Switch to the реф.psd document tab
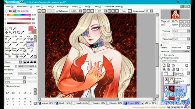The image size is (195, 109). [x=46, y=103]
